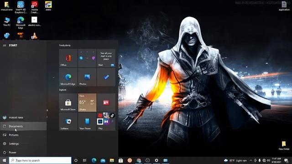The image size is (292, 164).
Task: Open the Photos tile
Action: click(x=87, y=77)
